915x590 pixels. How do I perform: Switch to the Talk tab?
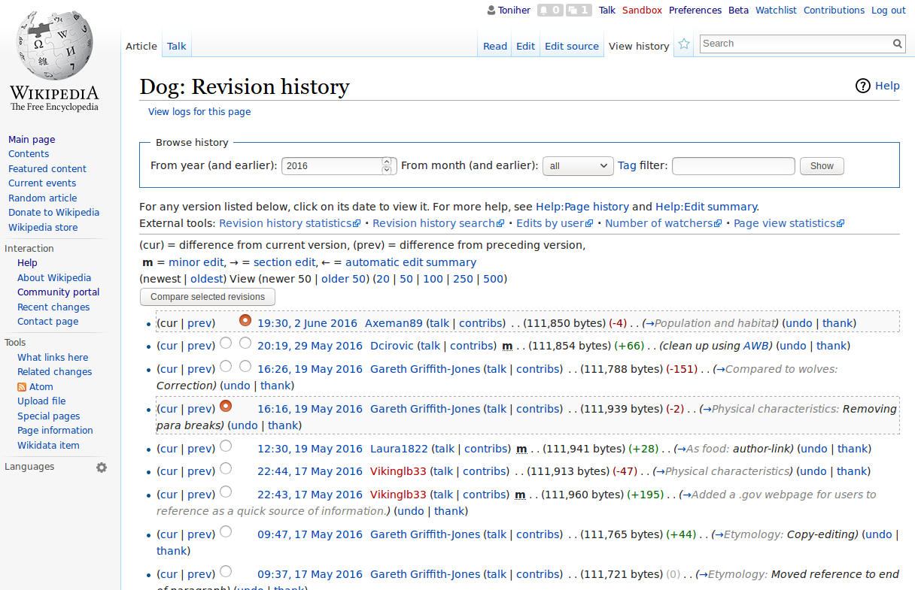pyautogui.click(x=177, y=46)
